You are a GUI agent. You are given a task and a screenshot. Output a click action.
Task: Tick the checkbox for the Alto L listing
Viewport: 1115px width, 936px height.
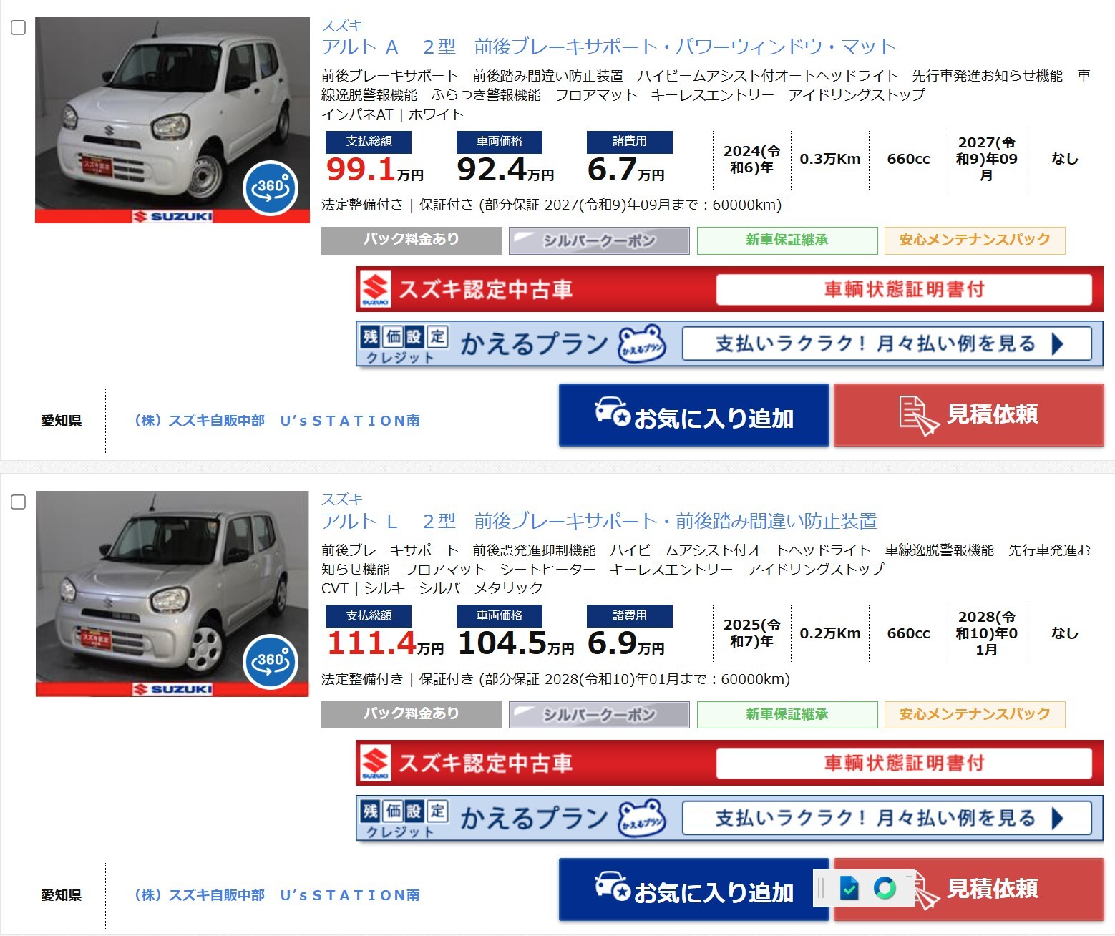(x=19, y=502)
